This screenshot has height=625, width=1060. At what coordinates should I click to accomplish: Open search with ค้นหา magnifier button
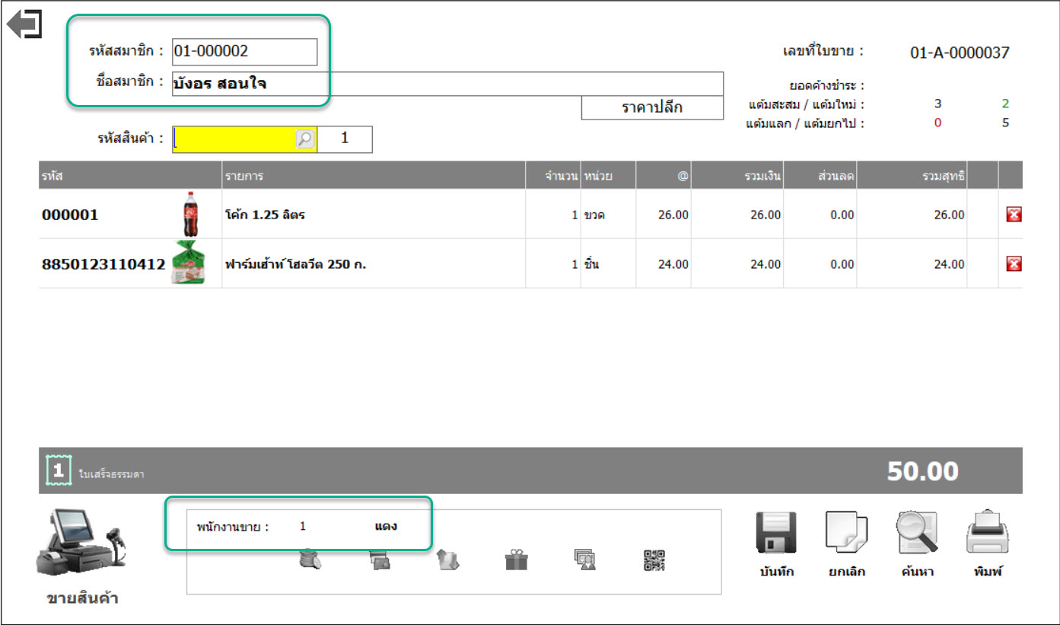tap(916, 544)
